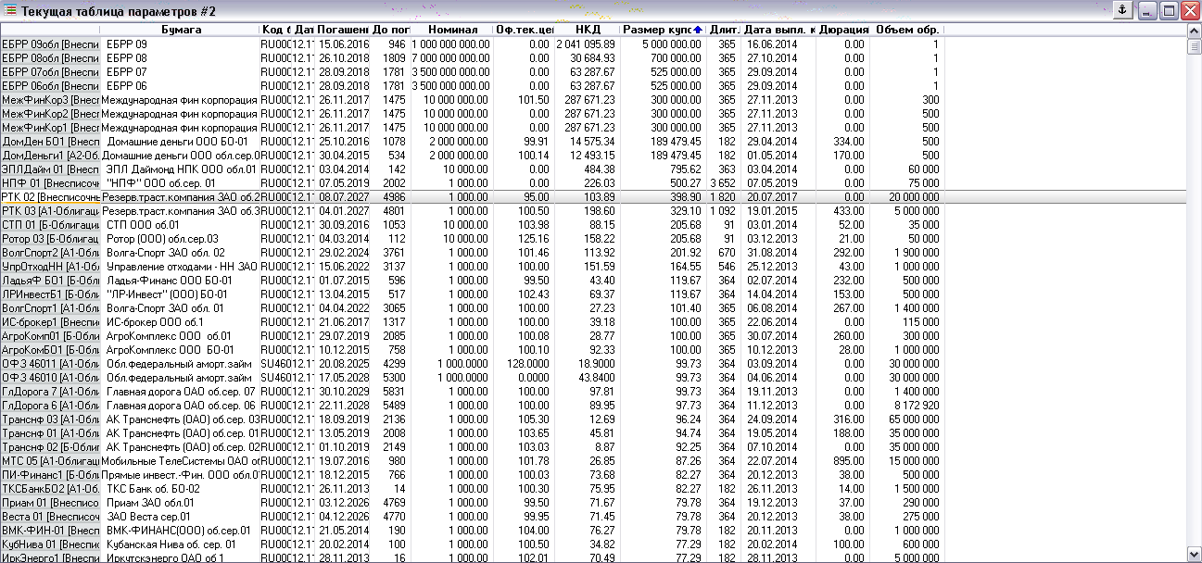Image resolution: width=1202 pixels, height=563 pixels.
Task: Click the table window icon in title bar
Action: 10,11
